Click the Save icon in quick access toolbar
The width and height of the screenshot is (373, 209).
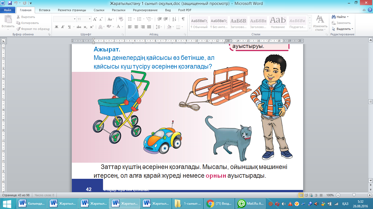pyautogui.click(x=10, y=4)
